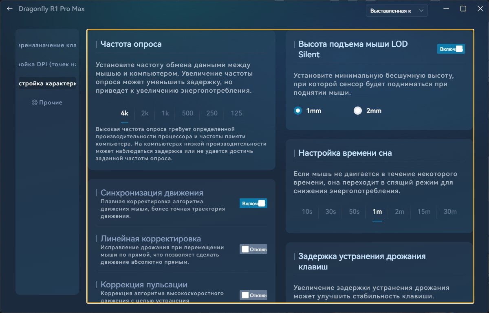
Task: Toggle Синхронизация движения switch
Action: tap(253, 203)
